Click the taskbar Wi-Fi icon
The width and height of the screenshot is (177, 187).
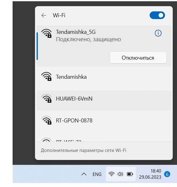pyautogui.click(x=112, y=174)
